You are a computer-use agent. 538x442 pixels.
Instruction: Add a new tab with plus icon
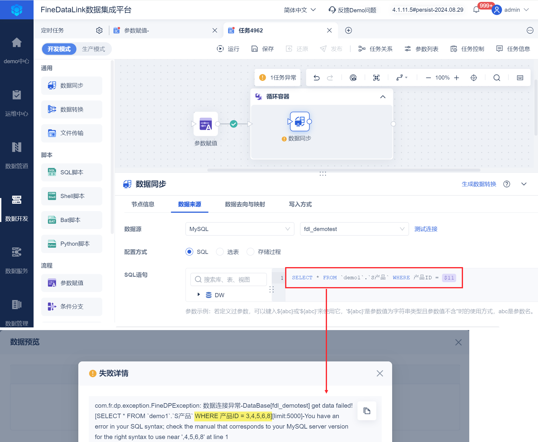(x=349, y=30)
